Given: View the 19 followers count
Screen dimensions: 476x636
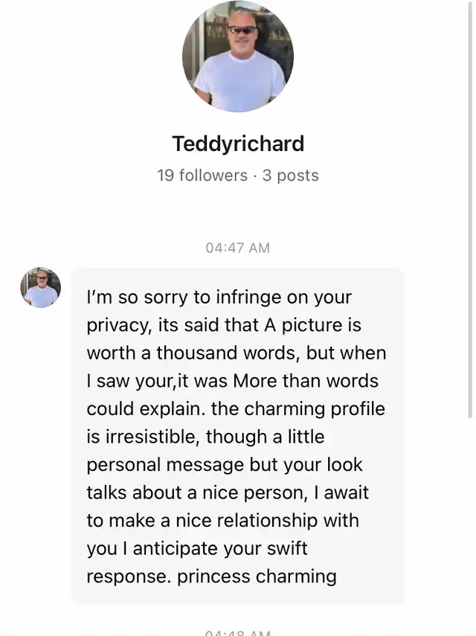Looking at the screenshot, I should 202,176.
